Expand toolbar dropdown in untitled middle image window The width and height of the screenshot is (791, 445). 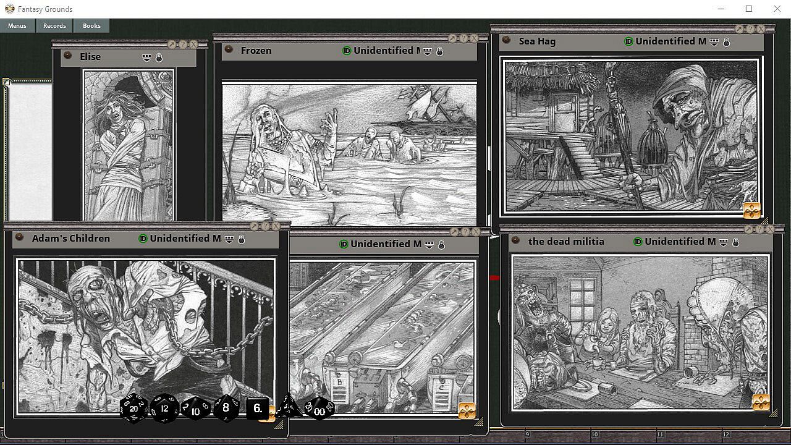(x=429, y=245)
